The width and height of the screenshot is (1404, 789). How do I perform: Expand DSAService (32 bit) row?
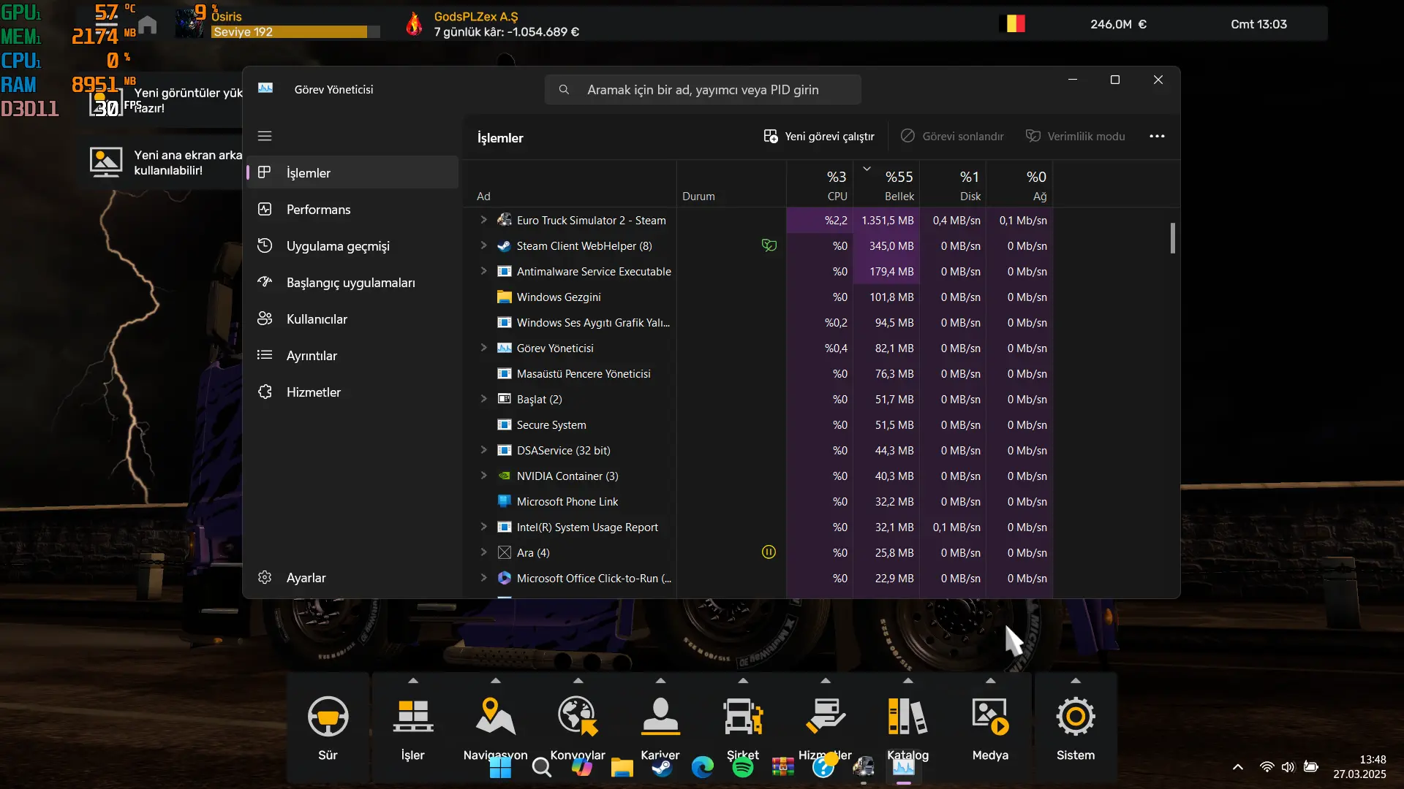pyautogui.click(x=483, y=450)
